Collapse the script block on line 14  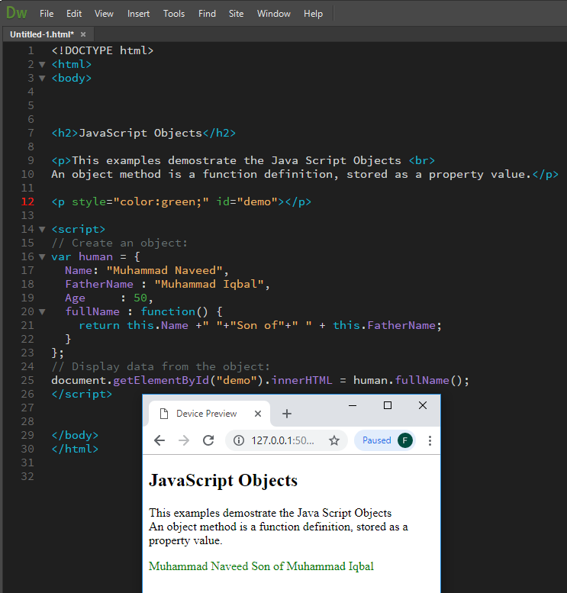pos(43,230)
